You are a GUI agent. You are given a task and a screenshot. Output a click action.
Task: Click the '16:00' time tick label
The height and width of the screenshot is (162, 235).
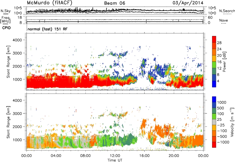pyautogui.click(x=144, y=156)
